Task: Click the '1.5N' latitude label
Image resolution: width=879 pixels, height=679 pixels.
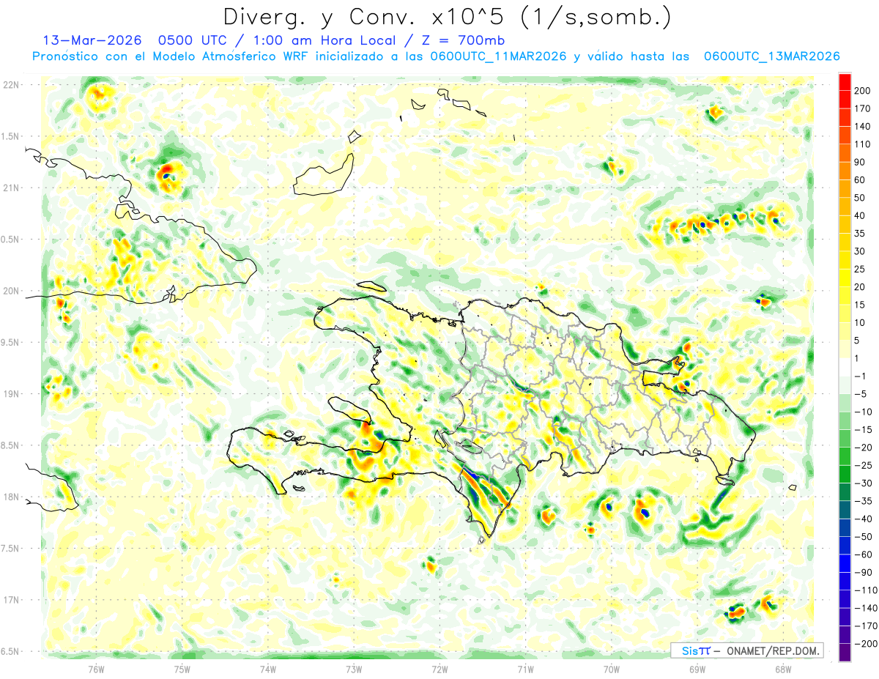Action: point(10,136)
